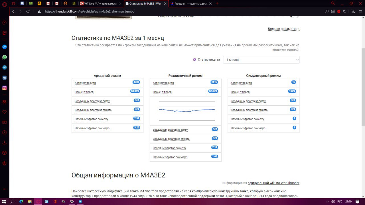Click Количество битв in Аркадный режим
The height and width of the screenshot is (205, 365).
pos(85,83)
